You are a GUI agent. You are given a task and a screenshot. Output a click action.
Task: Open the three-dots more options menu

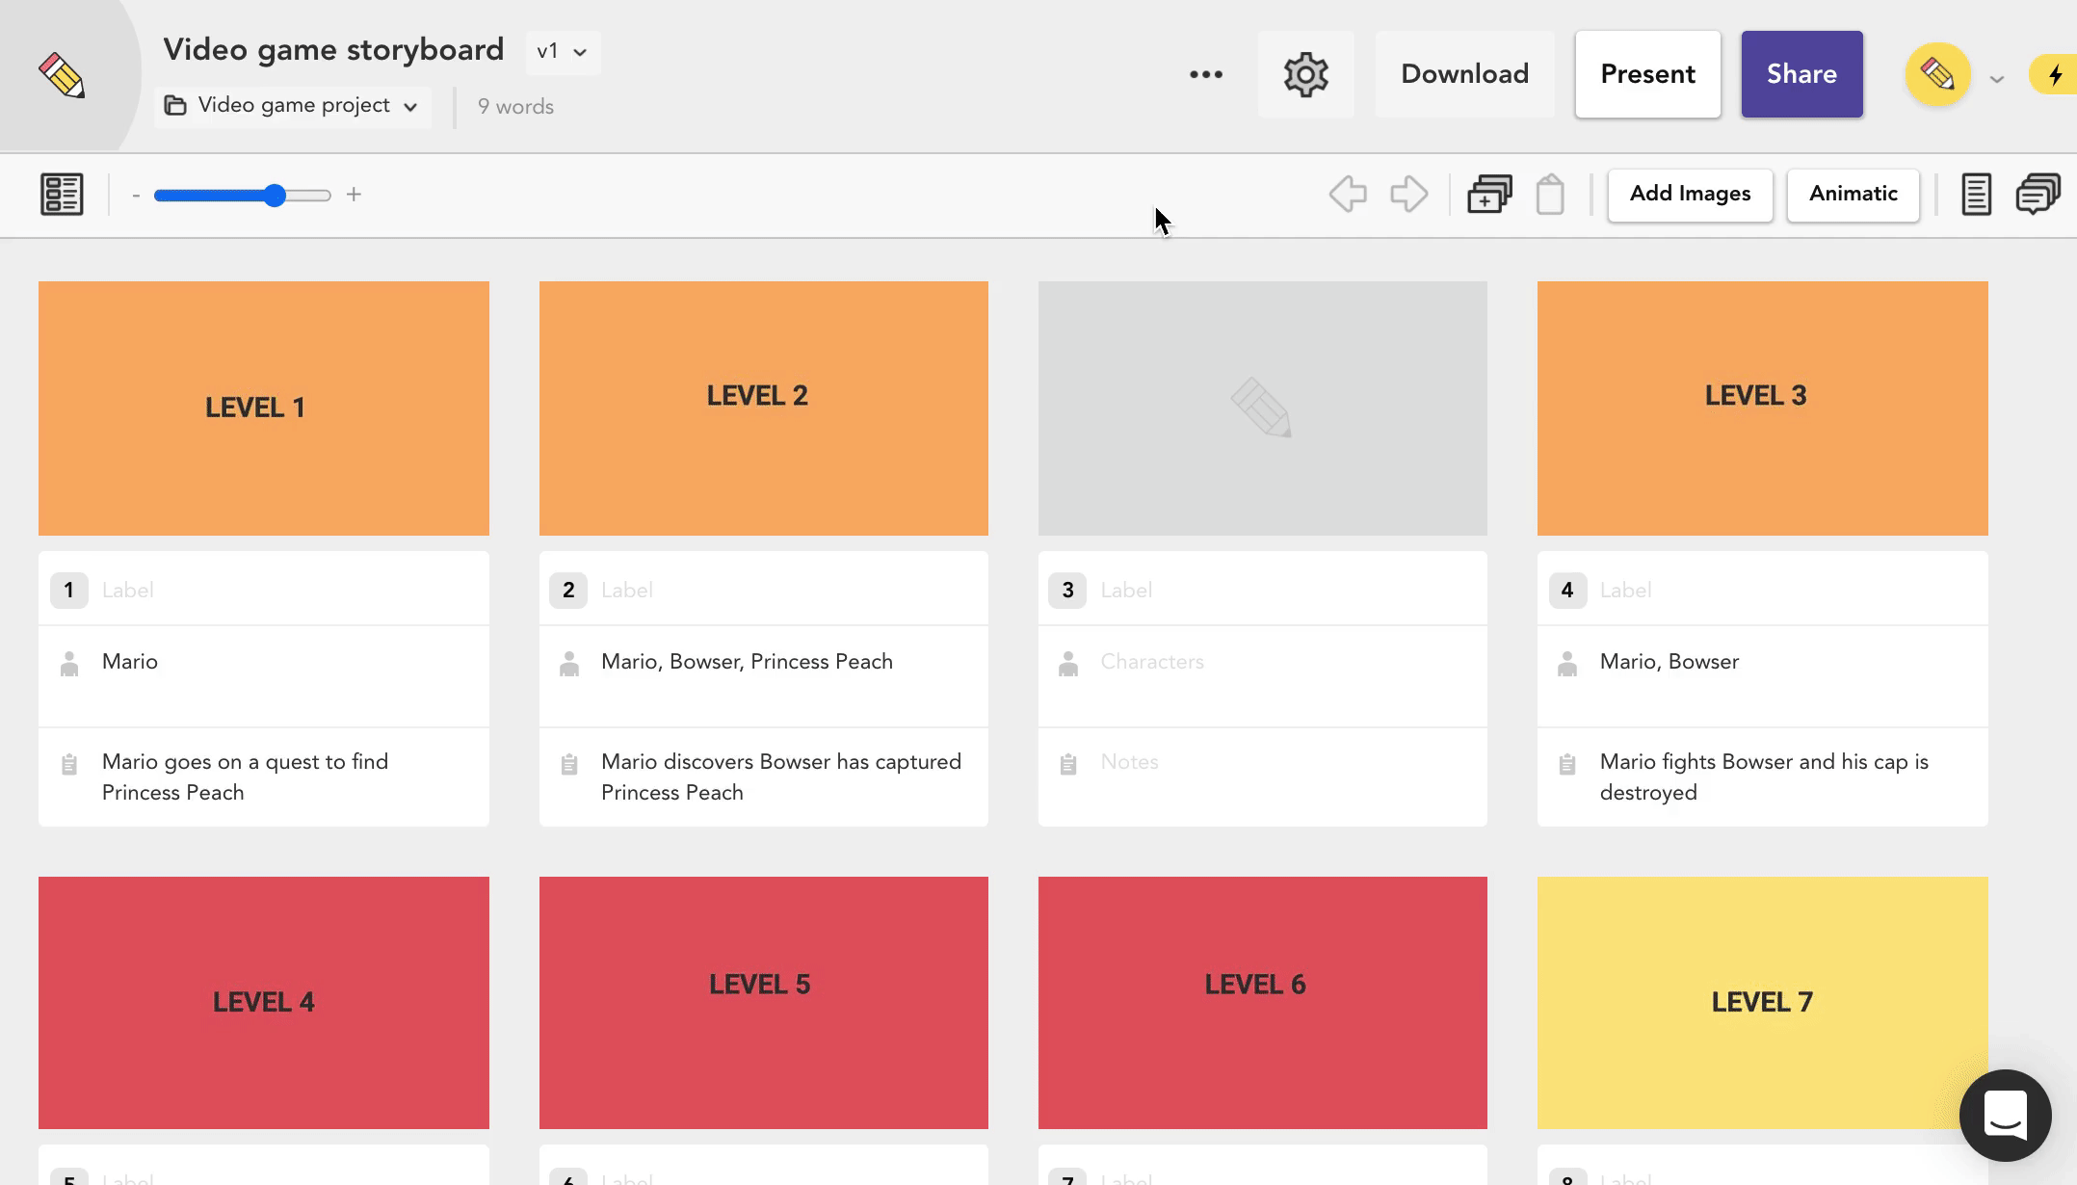pos(1205,74)
